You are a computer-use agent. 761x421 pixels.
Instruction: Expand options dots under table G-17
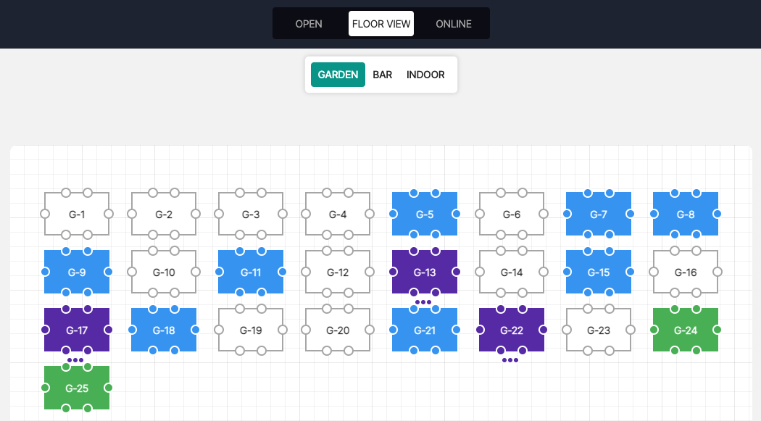tap(75, 360)
